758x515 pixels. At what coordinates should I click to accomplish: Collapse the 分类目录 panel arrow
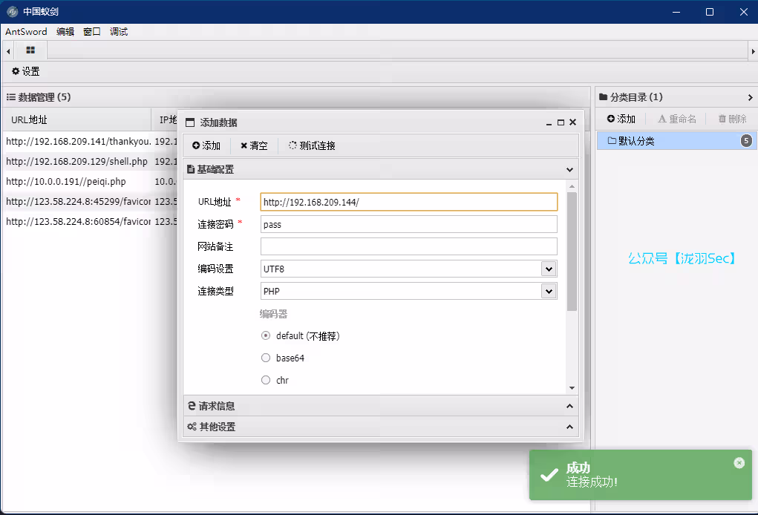(750, 97)
